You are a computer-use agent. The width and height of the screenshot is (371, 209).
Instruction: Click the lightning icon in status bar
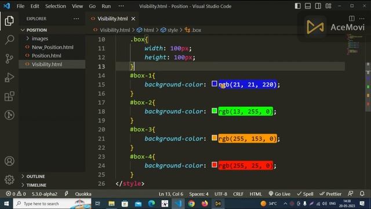click(66, 194)
